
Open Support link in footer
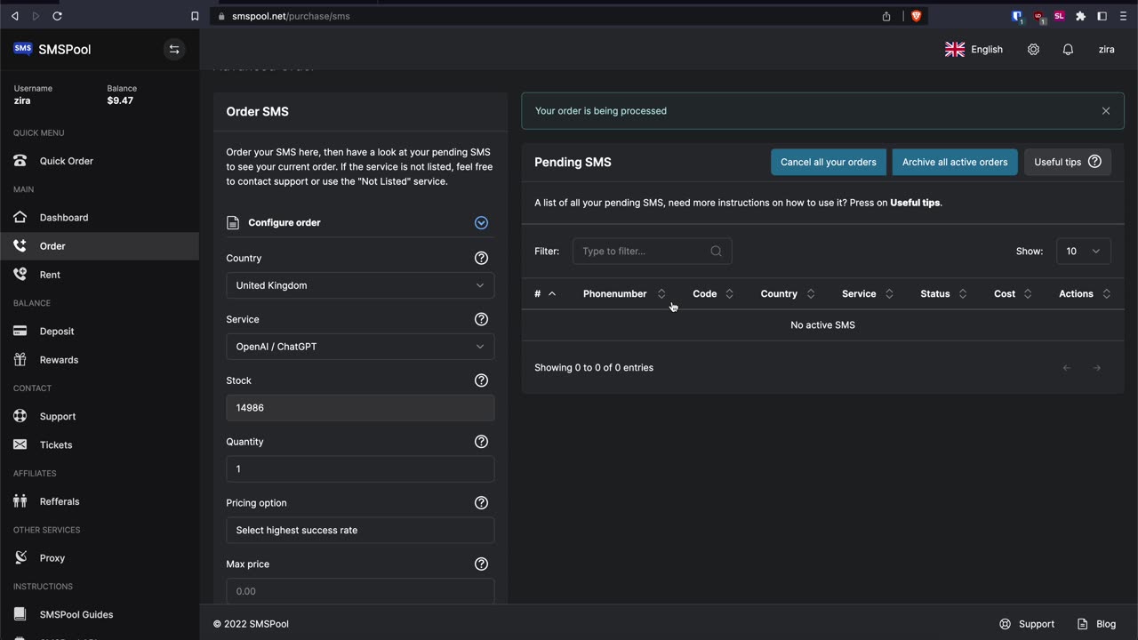[1027, 624]
